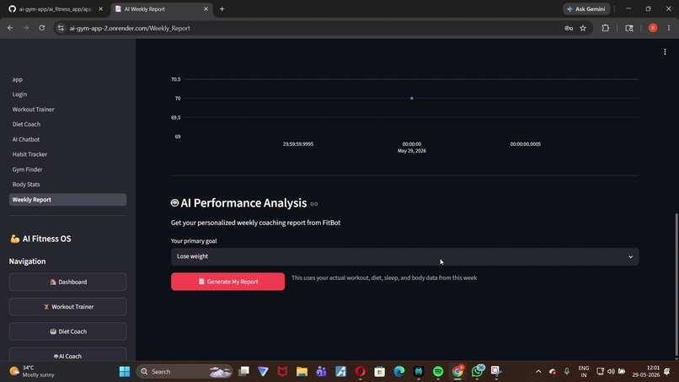
Task: Open Microsoft Edge from the taskbar
Action: pos(399,372)
